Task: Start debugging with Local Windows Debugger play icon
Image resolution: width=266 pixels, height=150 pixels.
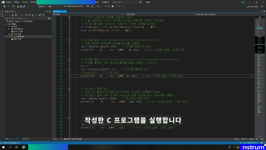Action: 65,6
